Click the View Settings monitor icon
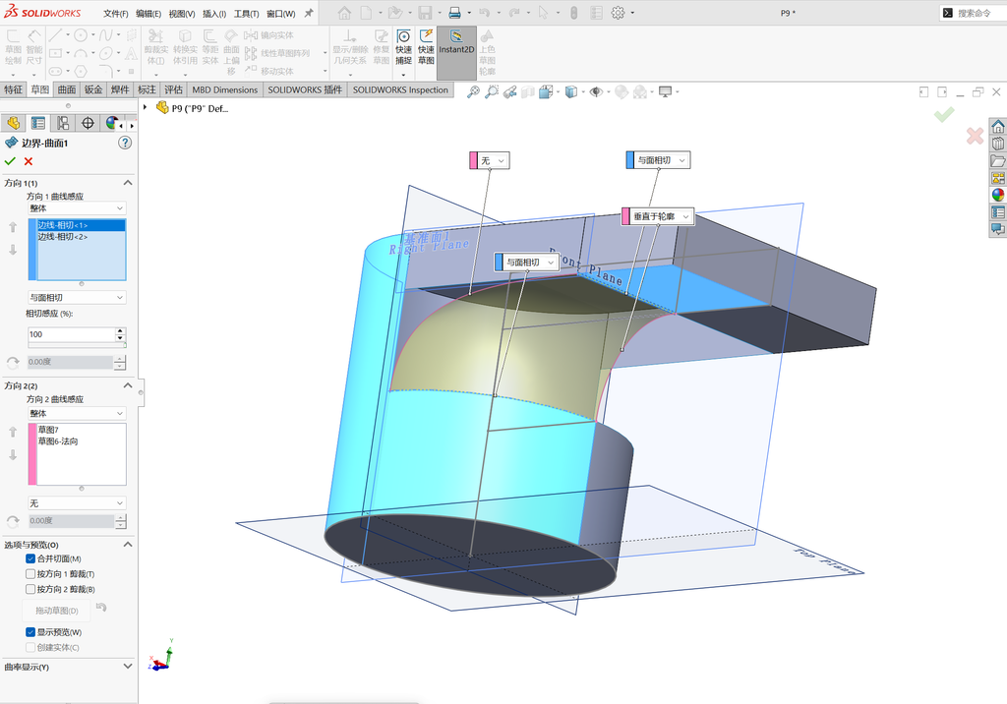This screenshot has width=1007, height=704. 666,91
